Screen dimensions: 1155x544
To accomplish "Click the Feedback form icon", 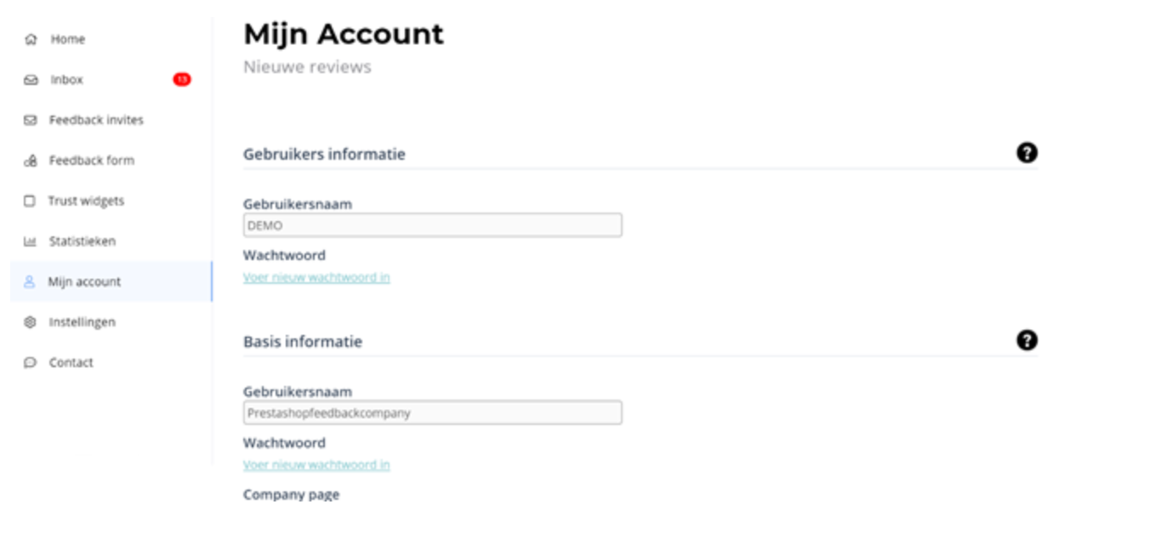I will tap(31, 161).
